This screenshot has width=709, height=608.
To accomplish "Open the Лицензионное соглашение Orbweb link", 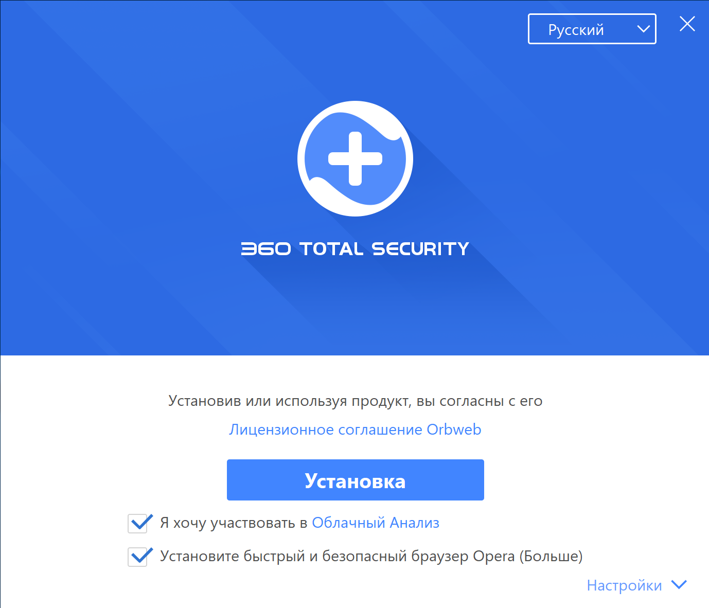I will click(355, 430).
